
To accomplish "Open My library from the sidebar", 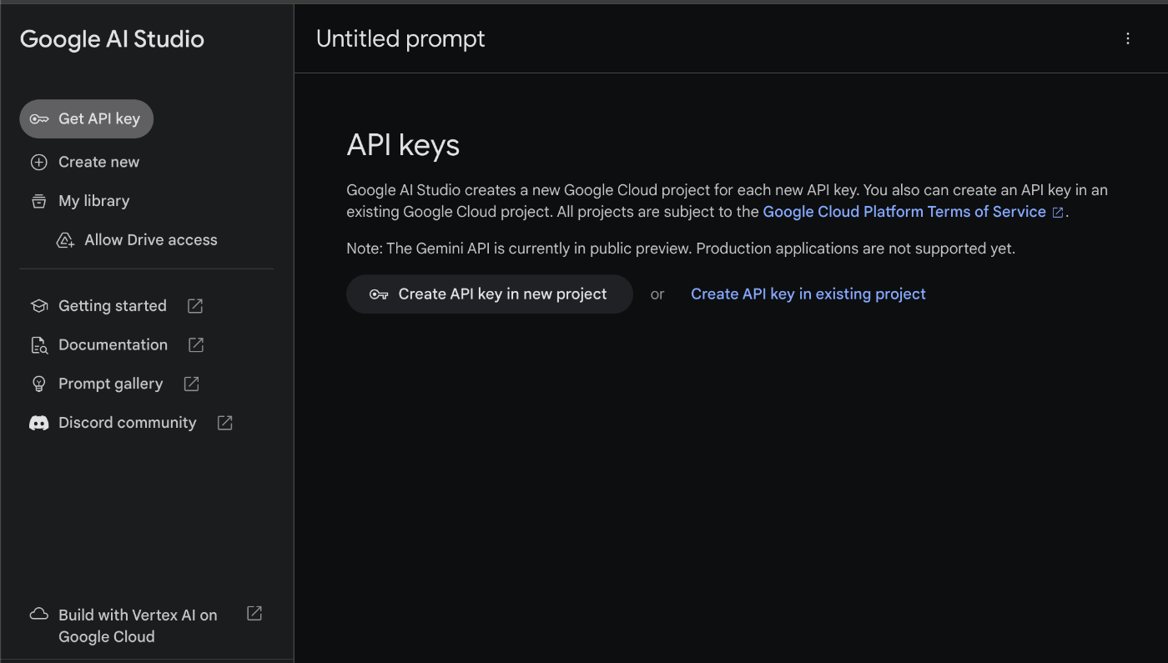I will 93,201.
